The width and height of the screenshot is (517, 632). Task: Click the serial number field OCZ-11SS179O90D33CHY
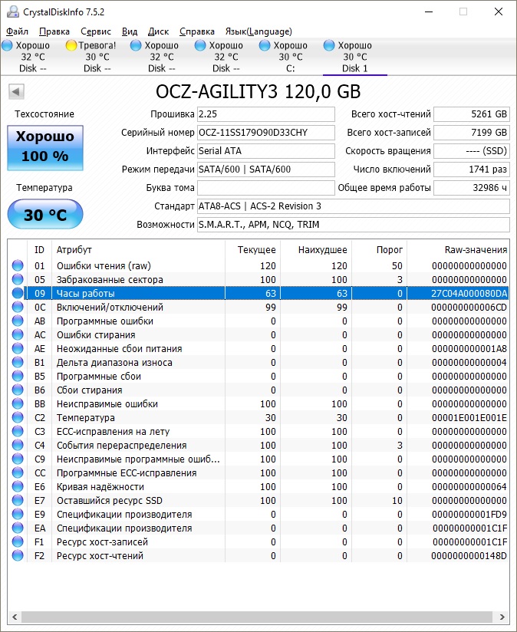[266, 133]
